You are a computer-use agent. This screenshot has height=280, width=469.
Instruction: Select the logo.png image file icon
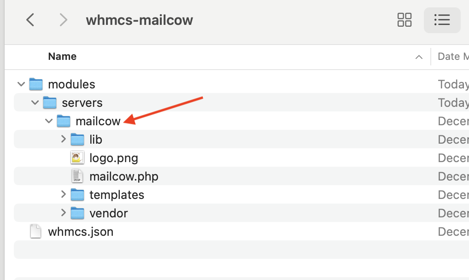tap(77, 158)
